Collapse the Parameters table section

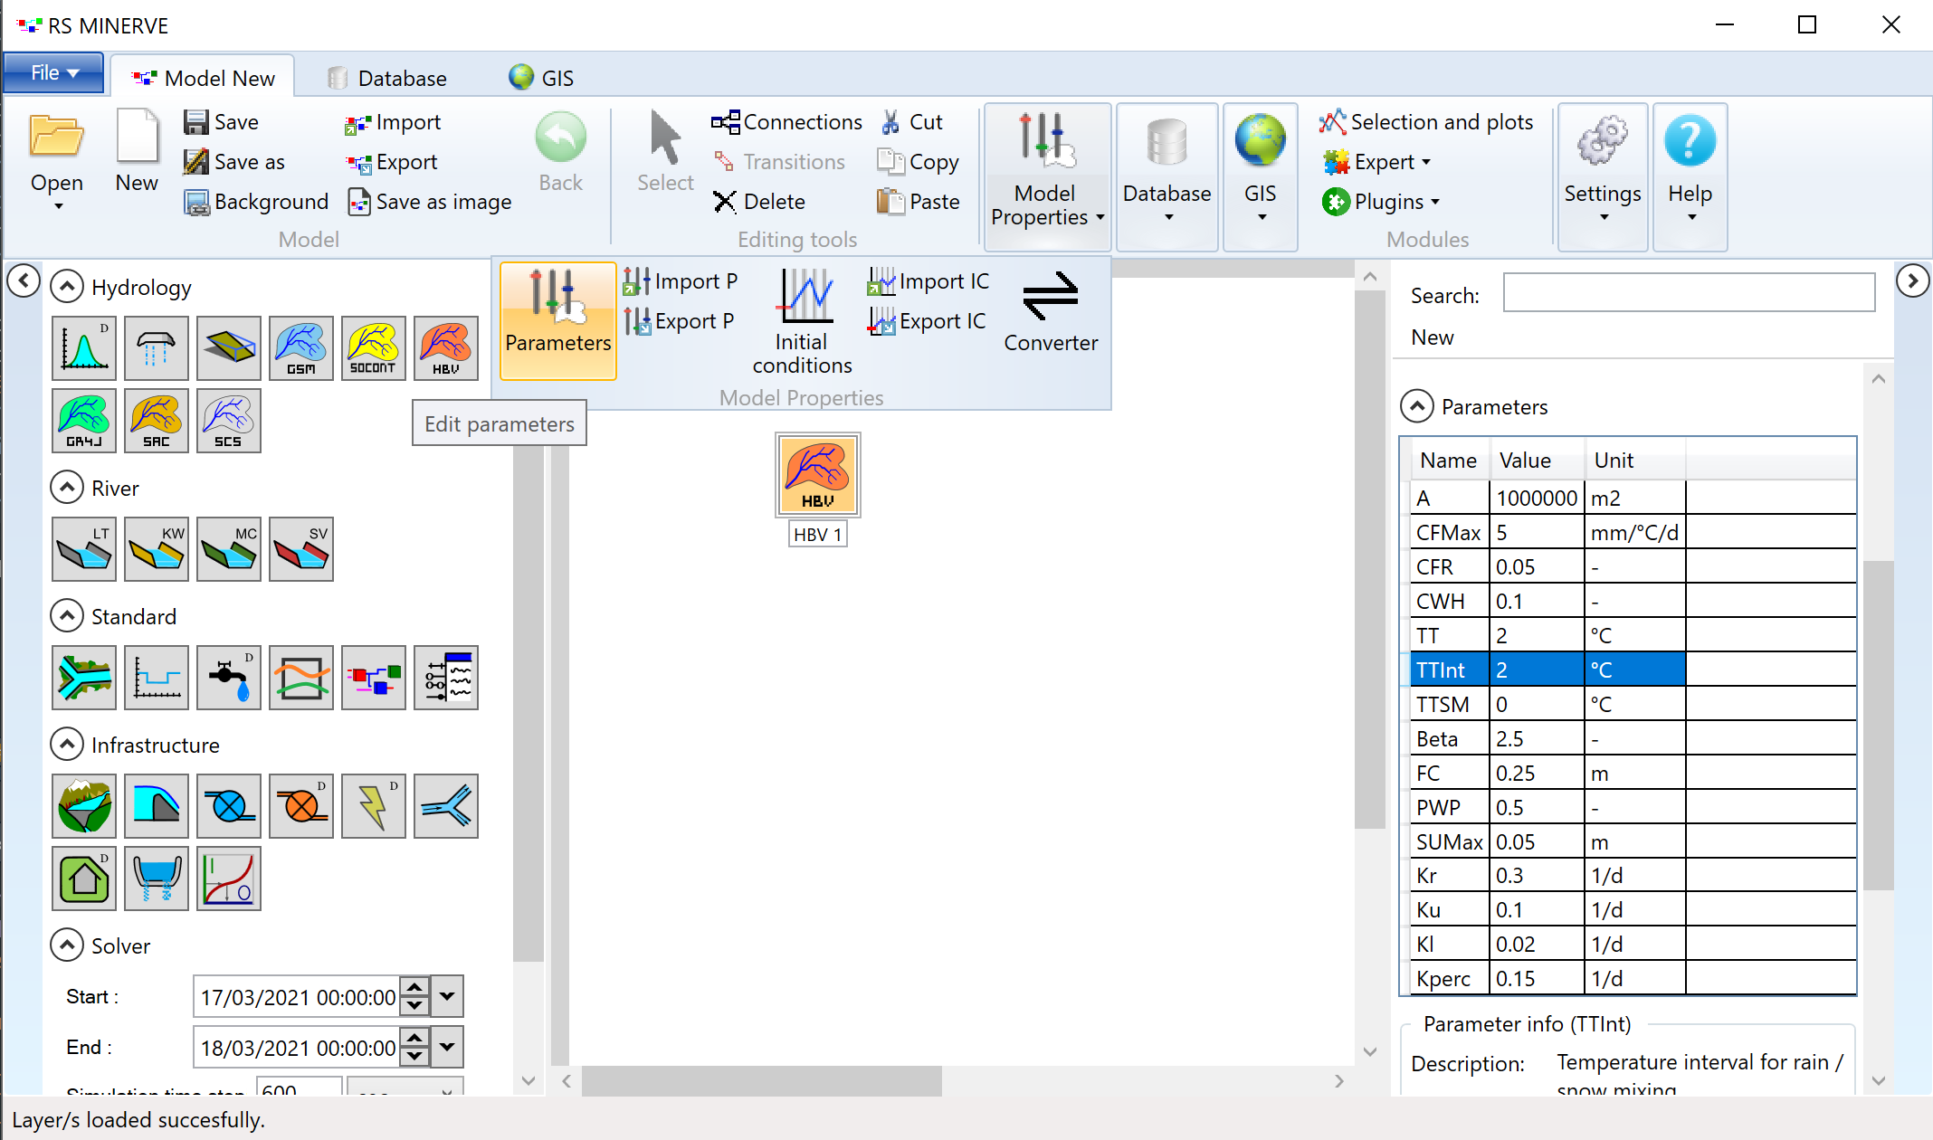(1417, 406)
